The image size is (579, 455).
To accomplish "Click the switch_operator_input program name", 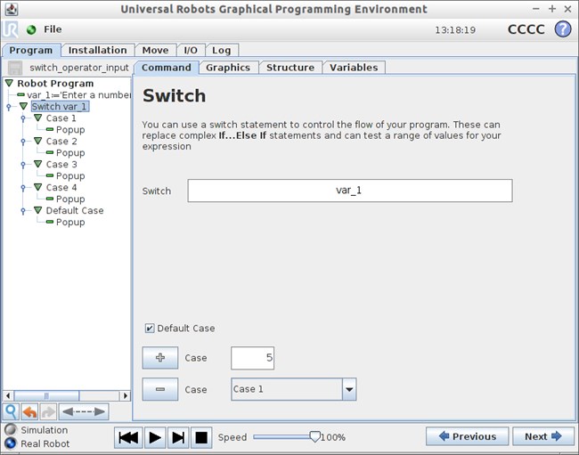I will pyautogui.click(x=79, y=68).
